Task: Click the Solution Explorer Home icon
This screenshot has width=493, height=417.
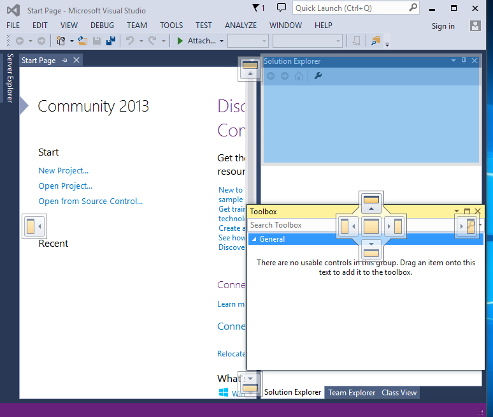Action: click(299, 76)
